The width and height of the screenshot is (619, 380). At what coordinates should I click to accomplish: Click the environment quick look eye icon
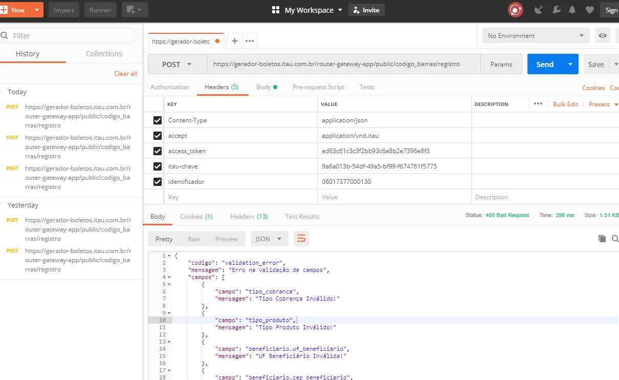(603, 36)
